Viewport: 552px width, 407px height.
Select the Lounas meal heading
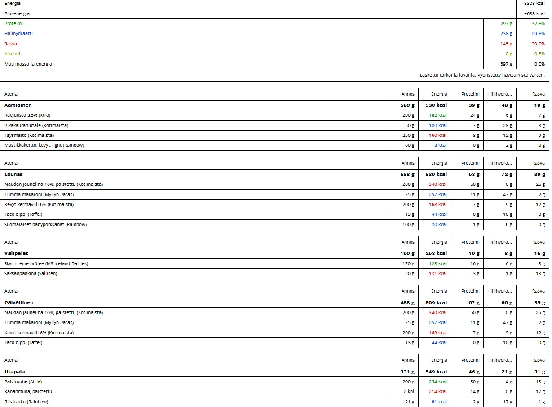pos(13,174)
